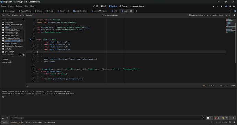Toggle the warning messages filter

[x=225, y=118]
